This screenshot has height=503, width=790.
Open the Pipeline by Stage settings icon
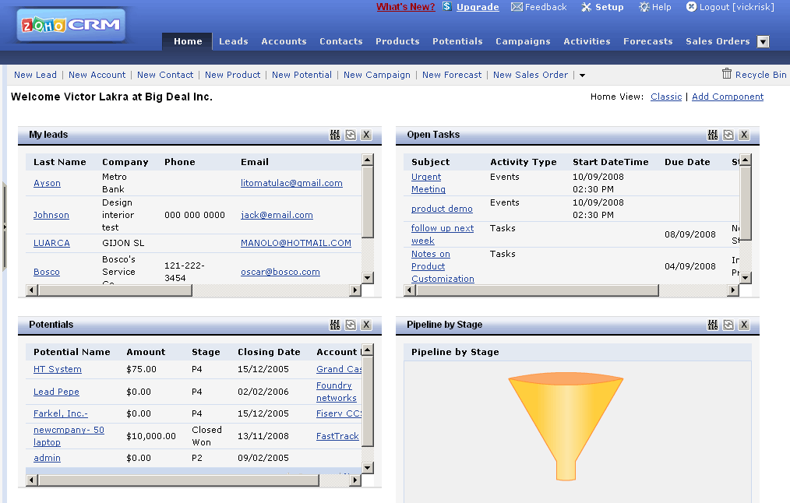[x=713, y=325]
